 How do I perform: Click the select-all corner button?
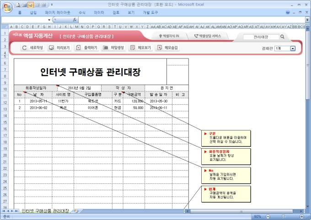5,27
